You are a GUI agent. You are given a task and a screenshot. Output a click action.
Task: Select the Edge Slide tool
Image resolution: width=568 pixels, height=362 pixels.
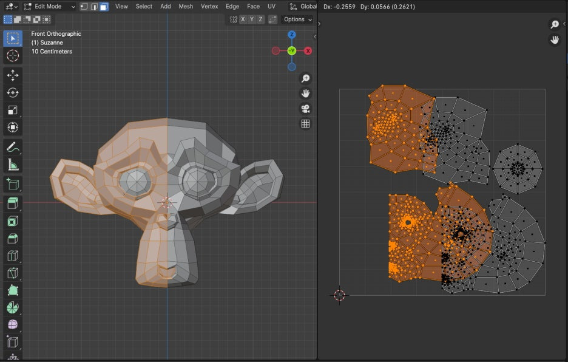coord(13,342)
